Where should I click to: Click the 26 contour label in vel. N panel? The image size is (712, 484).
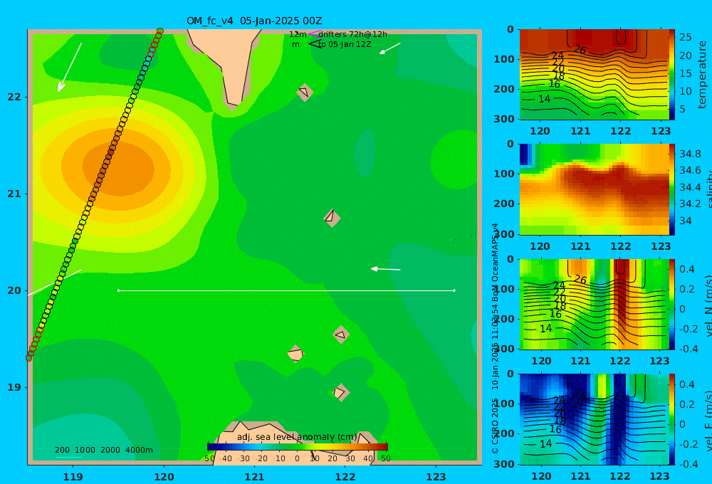(x=581, y=280)
